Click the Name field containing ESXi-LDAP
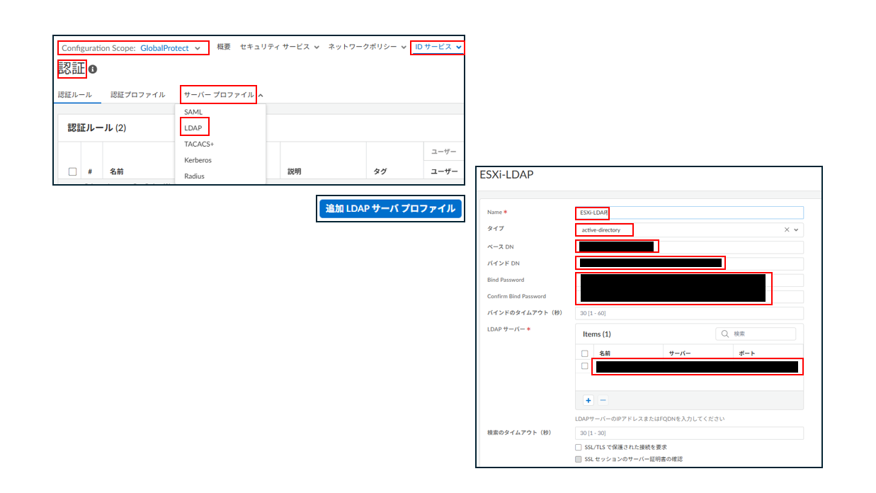The image size is (876, 493). [x=688, y=212]
